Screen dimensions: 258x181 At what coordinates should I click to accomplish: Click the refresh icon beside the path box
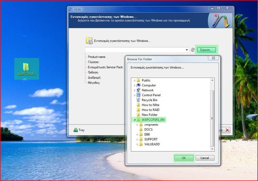pyautogui.click(x=193, y=50)
